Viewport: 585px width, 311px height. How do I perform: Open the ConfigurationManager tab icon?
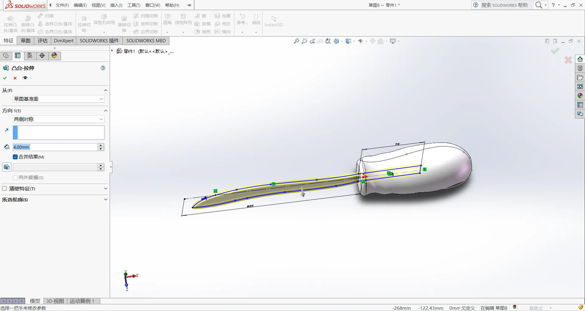point(30,56)
